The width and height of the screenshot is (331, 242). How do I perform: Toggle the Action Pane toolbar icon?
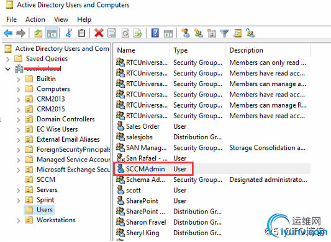(168, 33)
